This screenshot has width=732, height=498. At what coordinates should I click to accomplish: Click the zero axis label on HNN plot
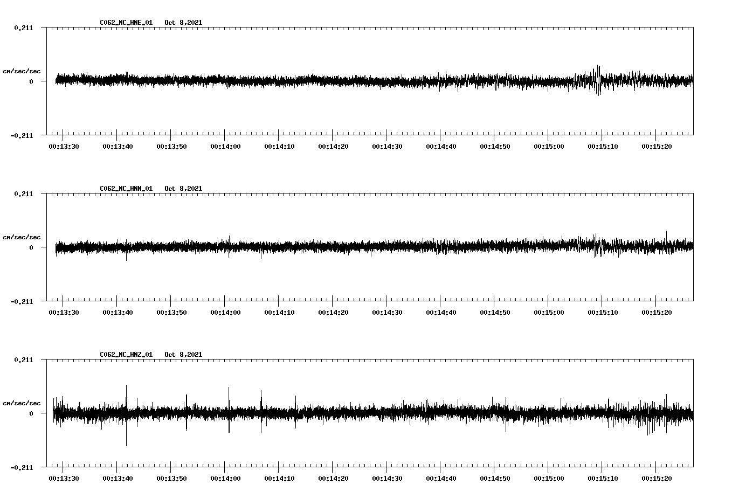tap(31, 247)
